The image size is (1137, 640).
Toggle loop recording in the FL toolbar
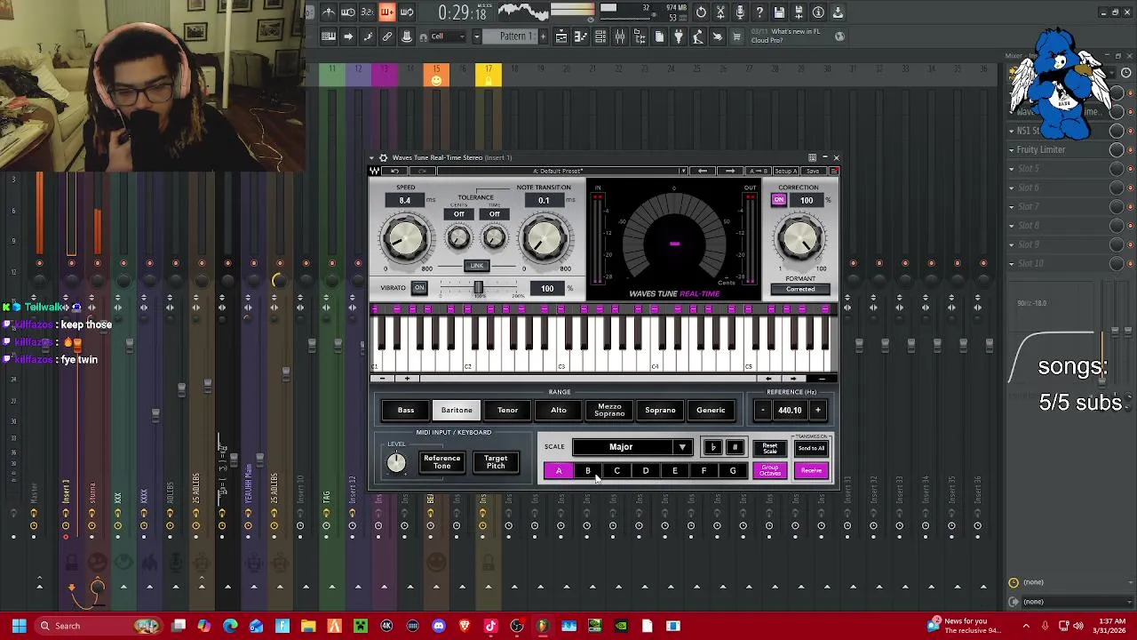407,12
